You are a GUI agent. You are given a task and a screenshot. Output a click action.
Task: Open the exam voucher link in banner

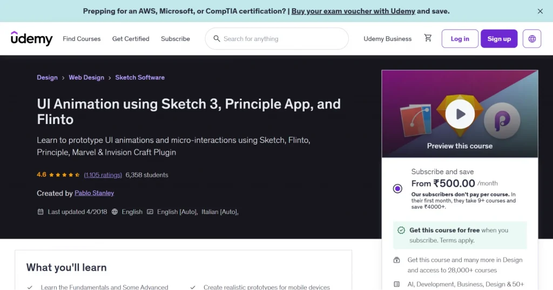point(353,11)
